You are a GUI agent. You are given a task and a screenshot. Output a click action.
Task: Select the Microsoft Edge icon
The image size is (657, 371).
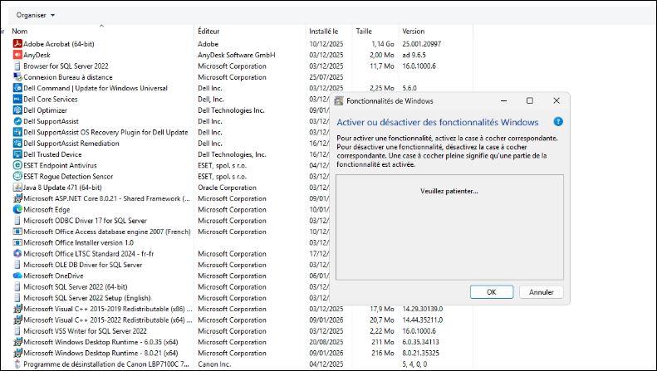tap(17, 209)
